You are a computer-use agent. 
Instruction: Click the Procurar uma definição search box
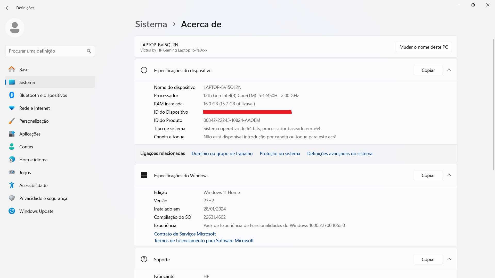click(x=50, y=51)
